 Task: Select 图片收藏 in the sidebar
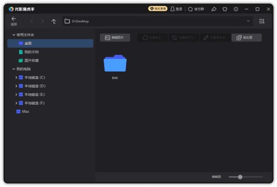tap(31, 61)
